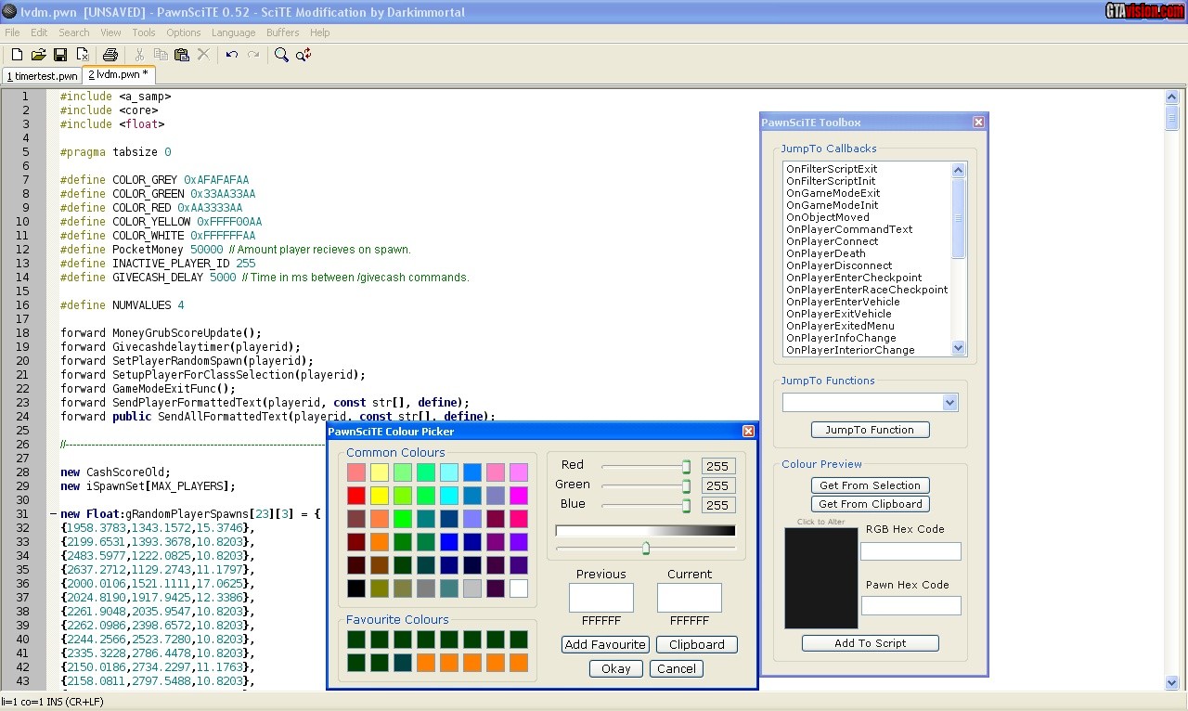Select OnPlayerCommandText in the callbacks list
The height and width of the screenshot is (711, 1188).
(849, 229)
